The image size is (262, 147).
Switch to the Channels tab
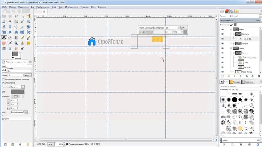[227, 11]
